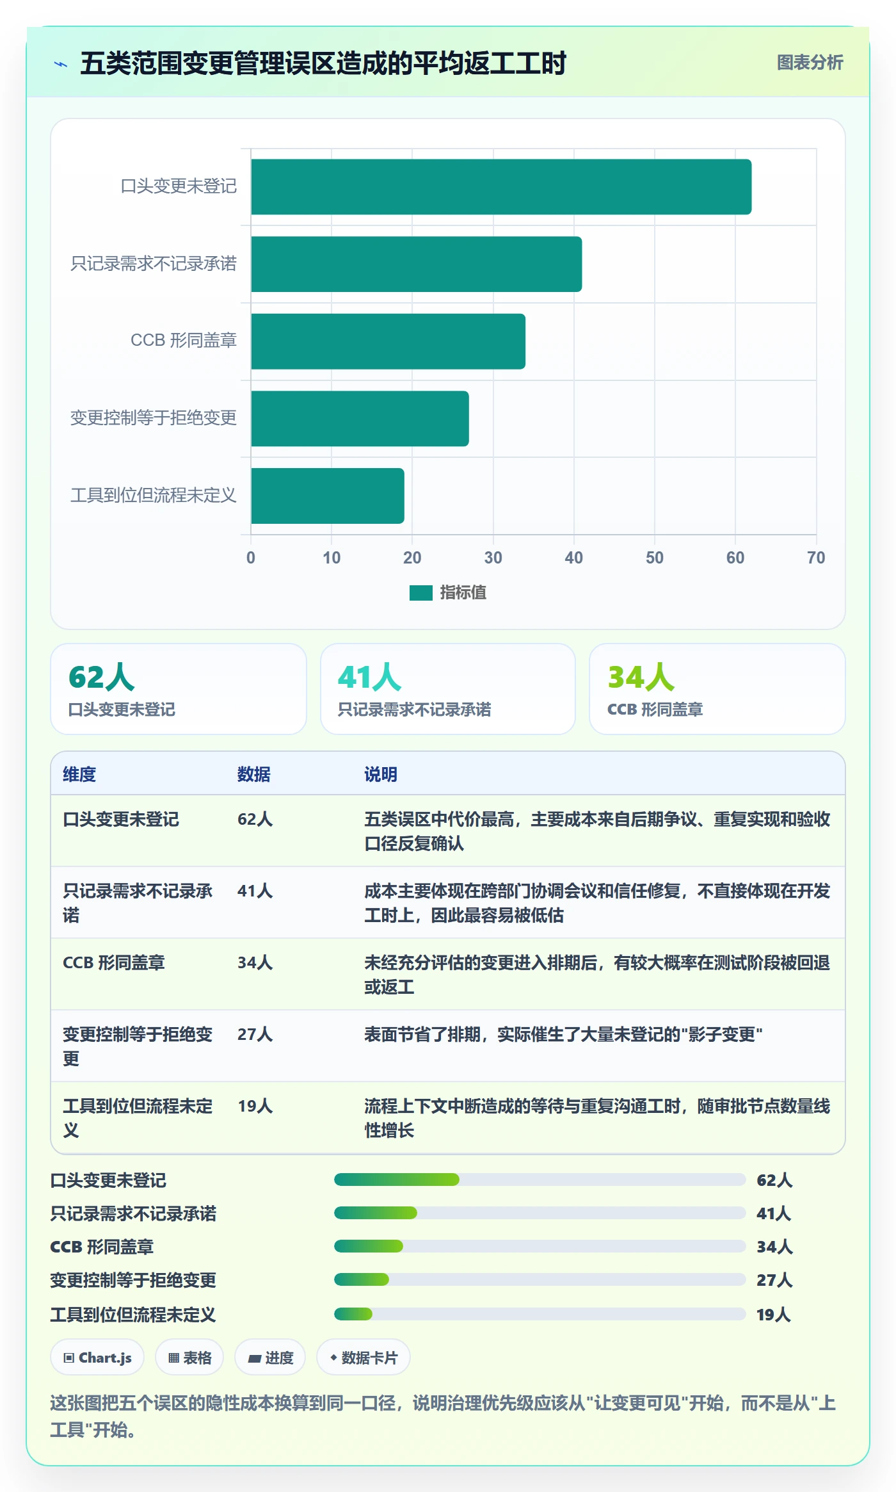896x1492 pixels.
Task: Toggle the 指标值 legend color swatch
Action: [x=421, y=593]
